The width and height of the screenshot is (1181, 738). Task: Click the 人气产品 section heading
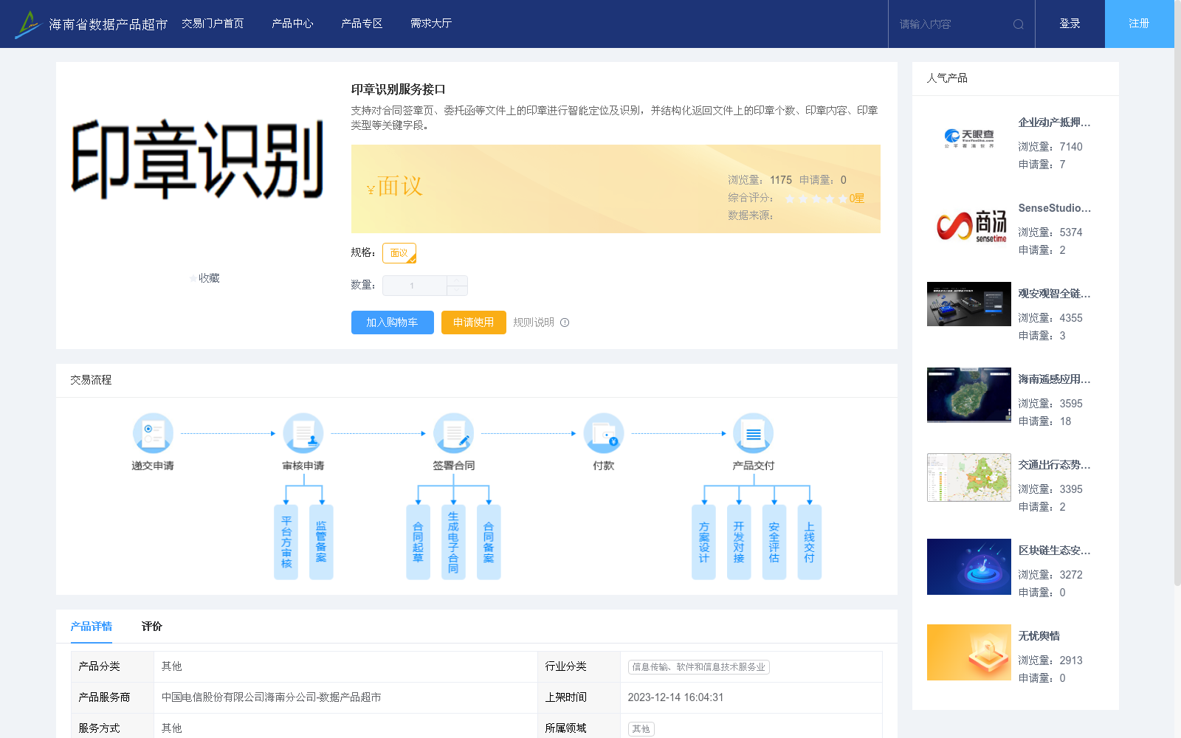coord(947,78)
